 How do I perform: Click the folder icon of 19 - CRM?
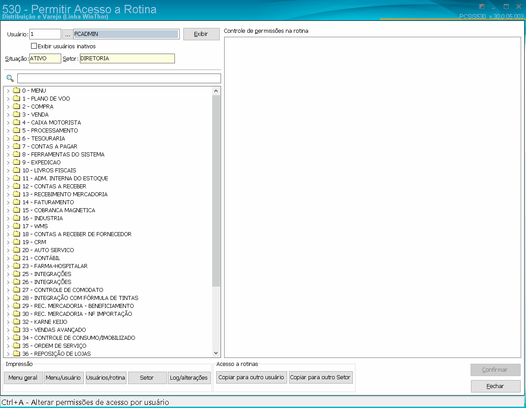pos(16,242)
